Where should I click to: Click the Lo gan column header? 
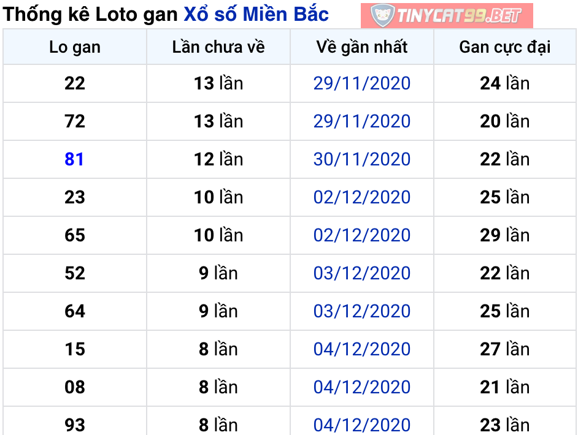[x=75, y=47]
